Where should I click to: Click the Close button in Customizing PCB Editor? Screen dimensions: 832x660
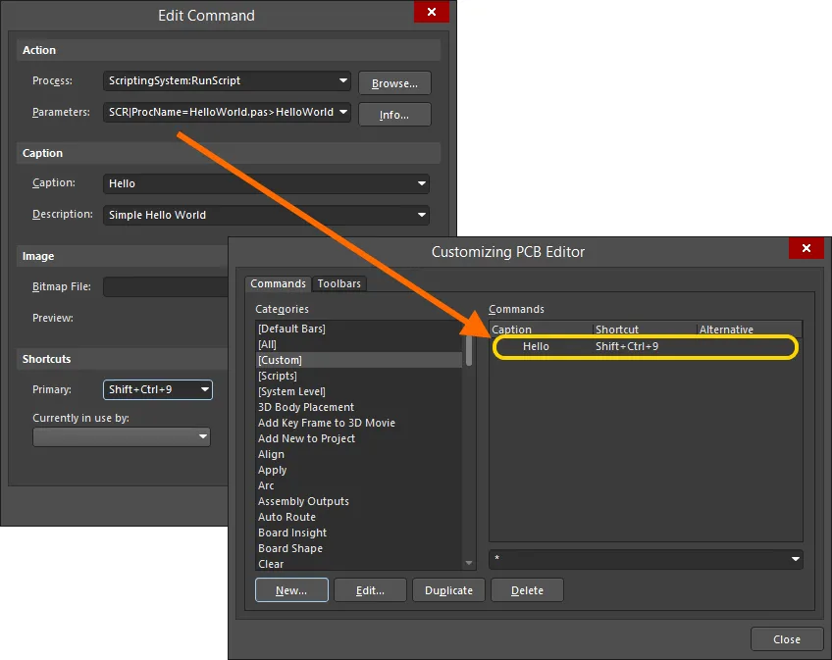pos(787,639)
